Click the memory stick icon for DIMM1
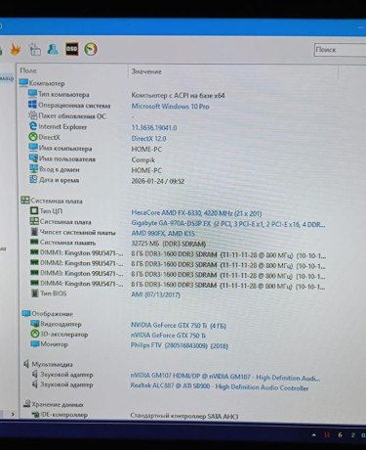 [34, 252]
